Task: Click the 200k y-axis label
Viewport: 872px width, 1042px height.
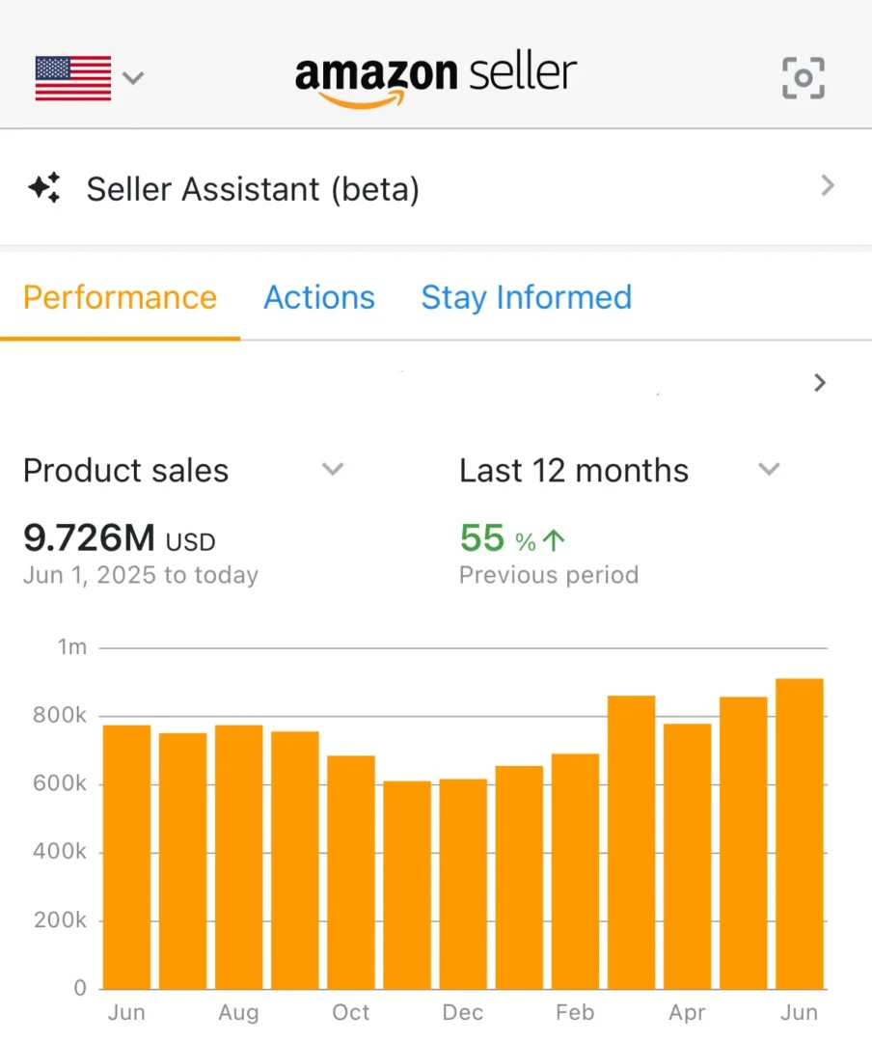Action: pyautogui.click(x=60, y=919)
